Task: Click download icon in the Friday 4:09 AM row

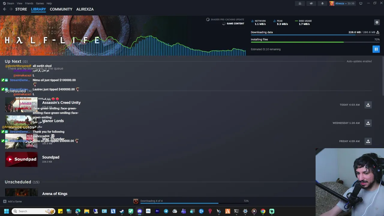Action: (x=368, y=141)
